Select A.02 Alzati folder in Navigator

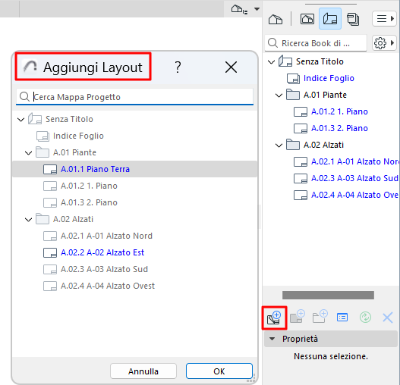[323, 145]
